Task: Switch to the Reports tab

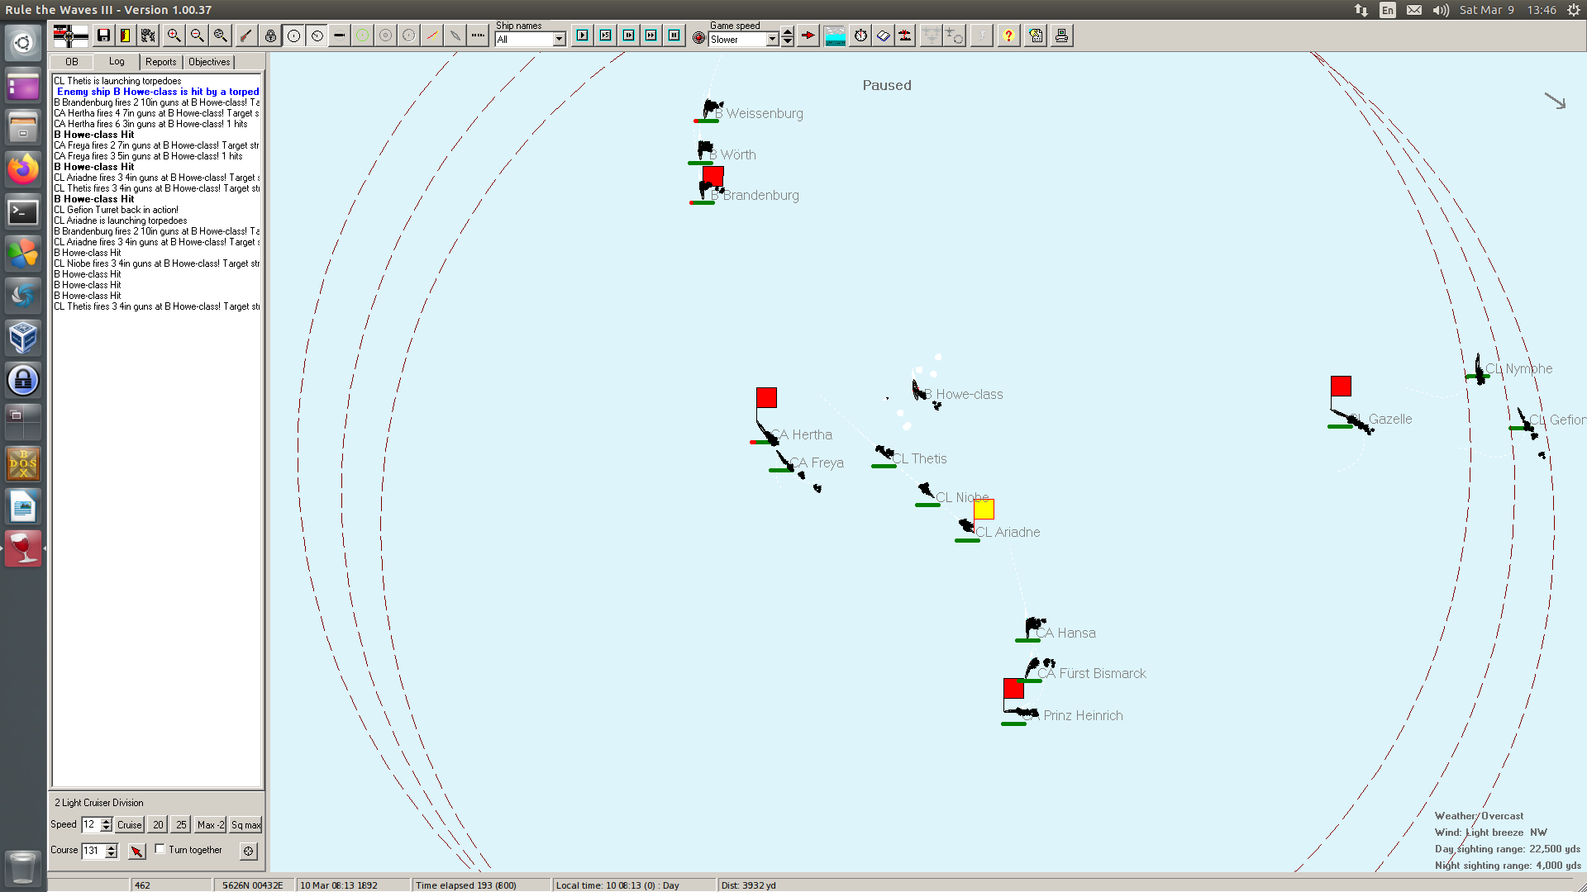Action: coord(161,62)
